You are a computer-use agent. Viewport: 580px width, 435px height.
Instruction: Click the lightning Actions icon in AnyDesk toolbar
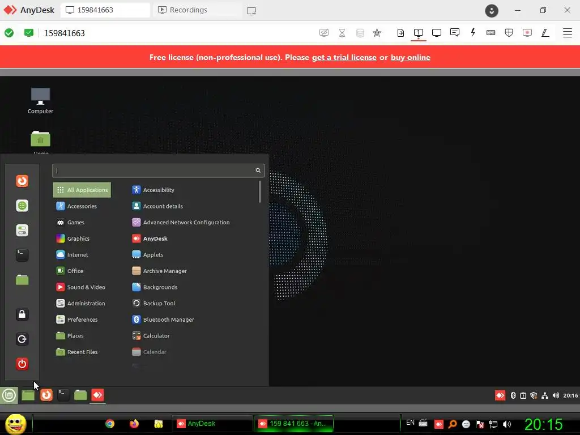tap(473, 32)
